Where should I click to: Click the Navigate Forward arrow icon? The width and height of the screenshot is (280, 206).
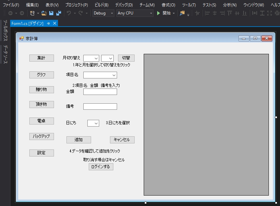22,13
